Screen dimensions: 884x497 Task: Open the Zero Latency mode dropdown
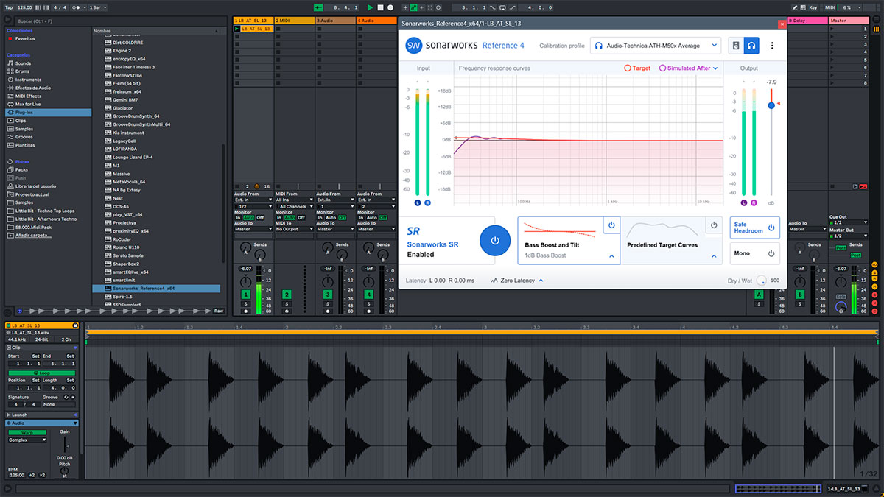tap(516, 281)
